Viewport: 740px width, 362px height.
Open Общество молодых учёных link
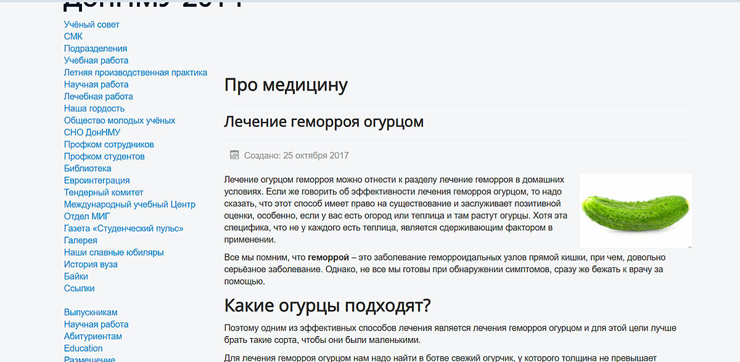point(120,121)
